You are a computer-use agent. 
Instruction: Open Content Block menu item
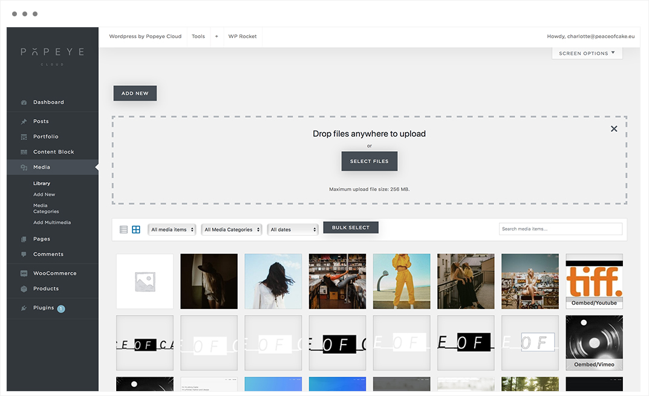click(x=53, y=152)
